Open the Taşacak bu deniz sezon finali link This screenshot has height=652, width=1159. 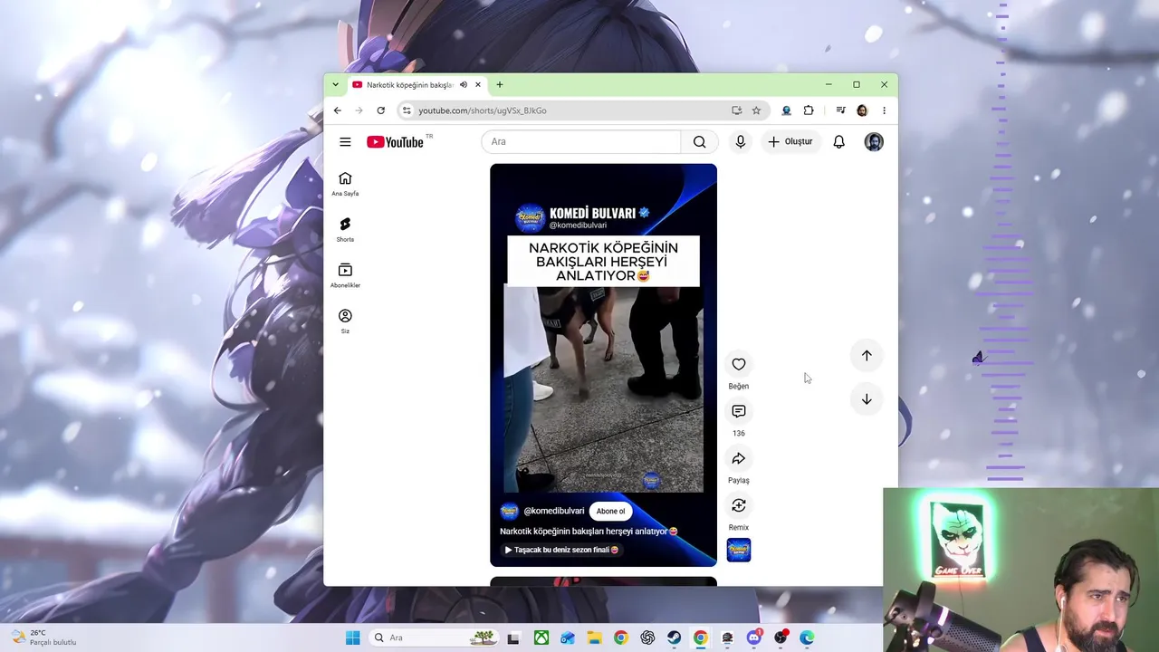[561, 550]
